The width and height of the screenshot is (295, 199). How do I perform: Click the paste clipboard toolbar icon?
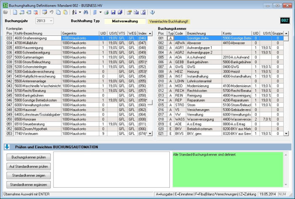(x=66, y=12)
